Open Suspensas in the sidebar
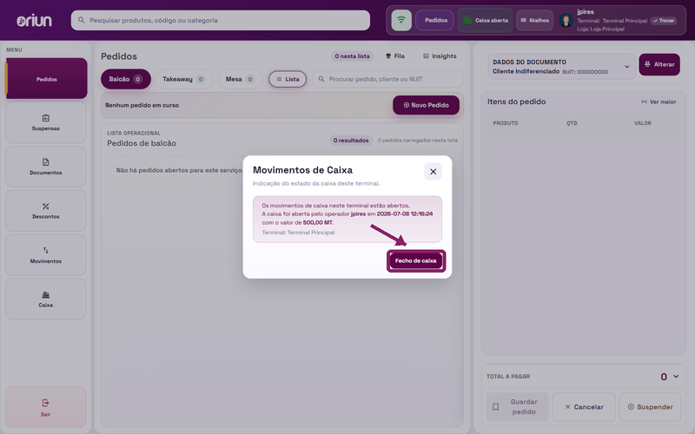Viewport: 695px width, 434px height. 46,122
